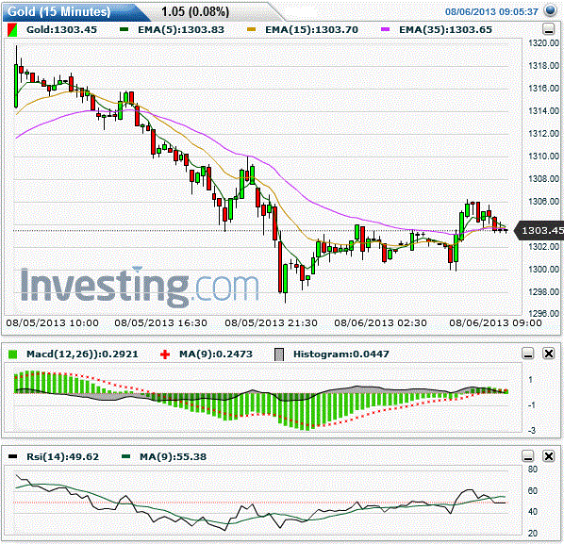Click the red-green Gold candlestick legend icon
564x544 pixels.
[x=12, y=30]
